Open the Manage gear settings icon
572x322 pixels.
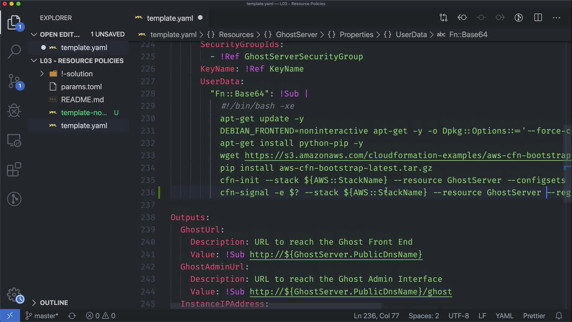tap(14, 295)
